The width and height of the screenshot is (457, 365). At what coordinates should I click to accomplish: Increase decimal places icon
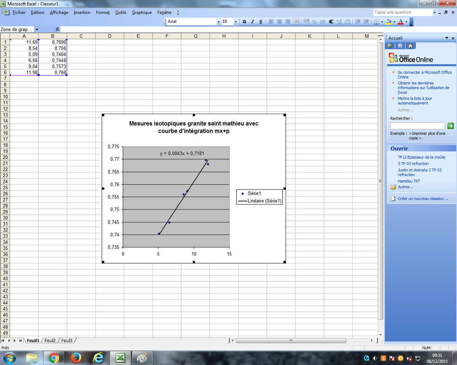[x=339, y=22]
